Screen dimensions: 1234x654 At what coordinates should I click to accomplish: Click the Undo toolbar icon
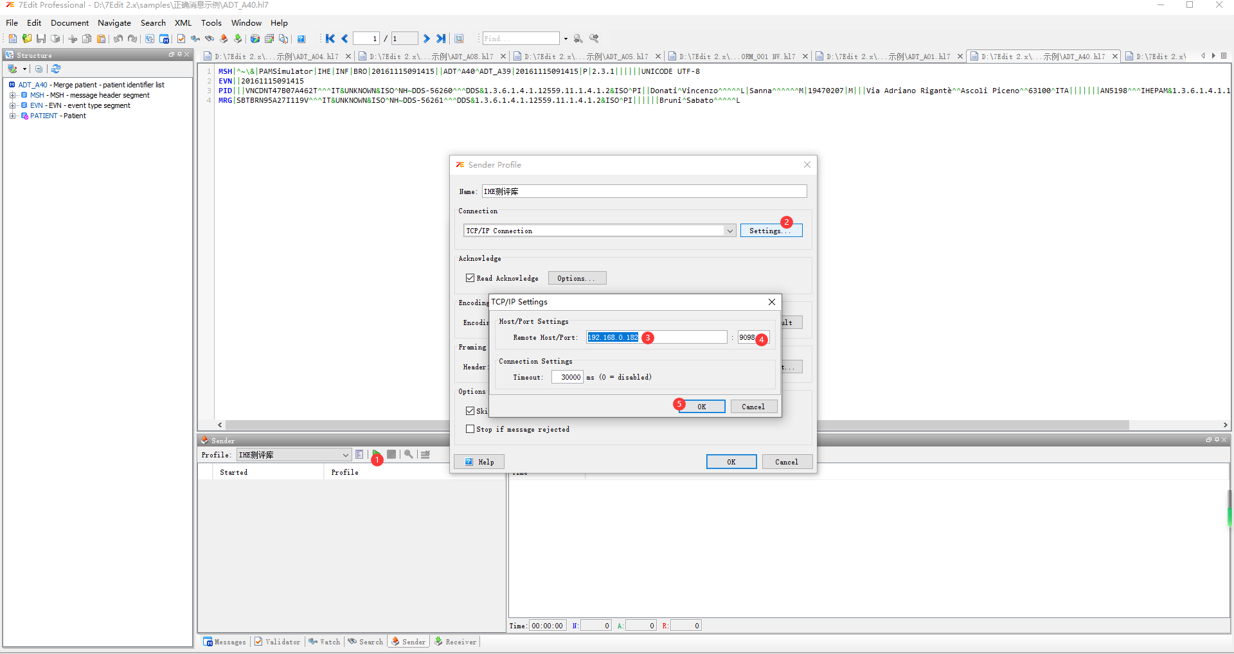point(118,39)
